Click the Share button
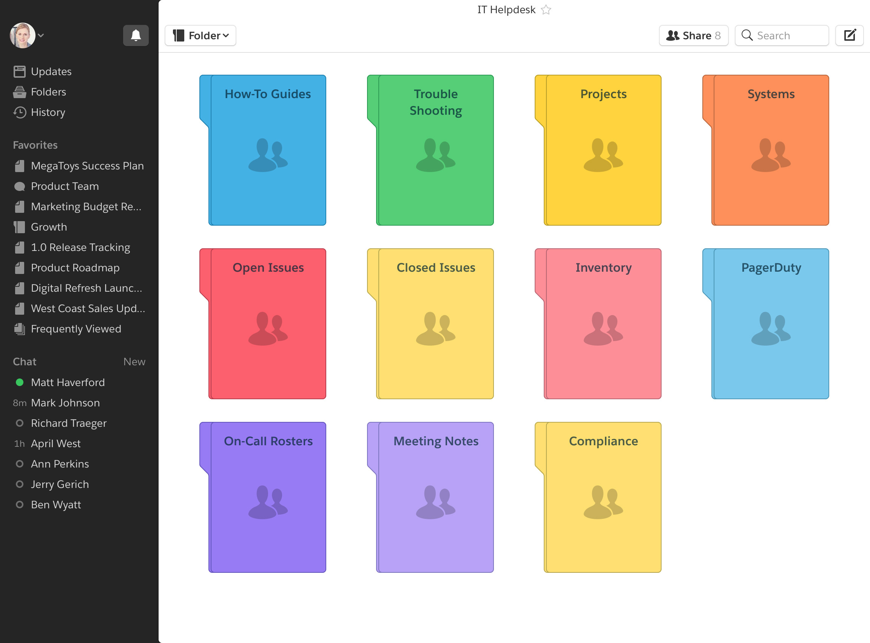This screenshot has width=870, height=643. (693, 35)
